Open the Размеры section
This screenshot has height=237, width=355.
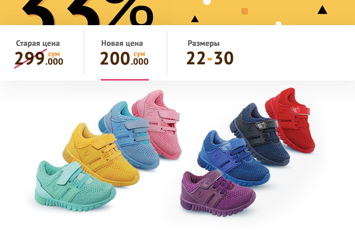pos(204,43)
